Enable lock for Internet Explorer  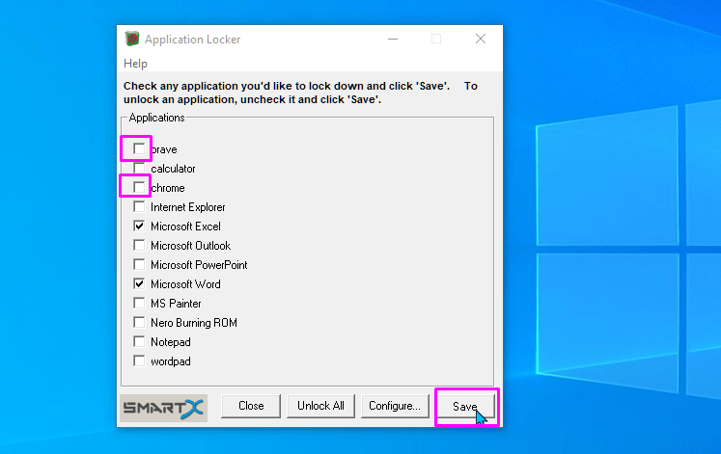(x=139, y=206)
